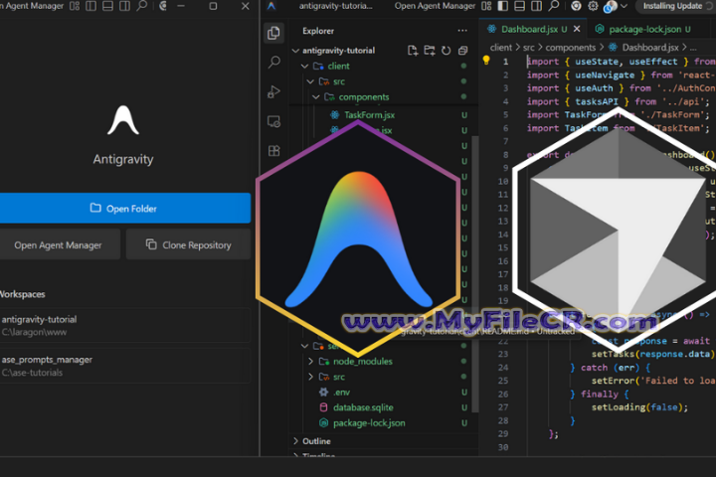
Task: Click 'setLoading(false);' code on line 27
Action: 639,407
